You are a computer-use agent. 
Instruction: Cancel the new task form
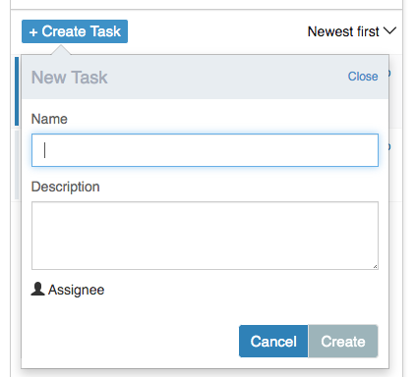pyautogui.click(x=273, y=342)
